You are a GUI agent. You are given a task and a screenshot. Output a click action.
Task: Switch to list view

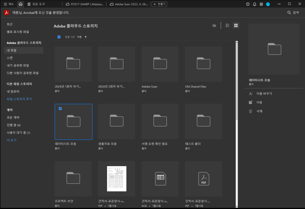(227, 26)
